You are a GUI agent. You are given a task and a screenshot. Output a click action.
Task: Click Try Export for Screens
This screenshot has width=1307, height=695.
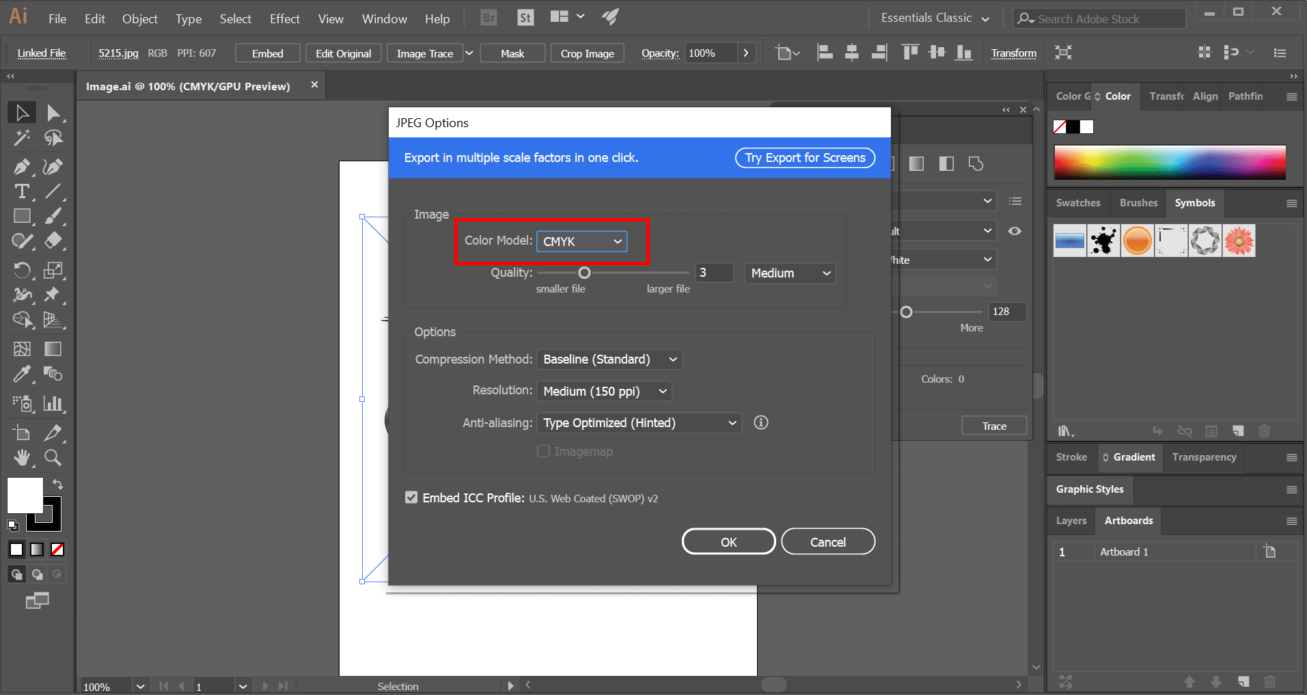(x=804, y=158)
